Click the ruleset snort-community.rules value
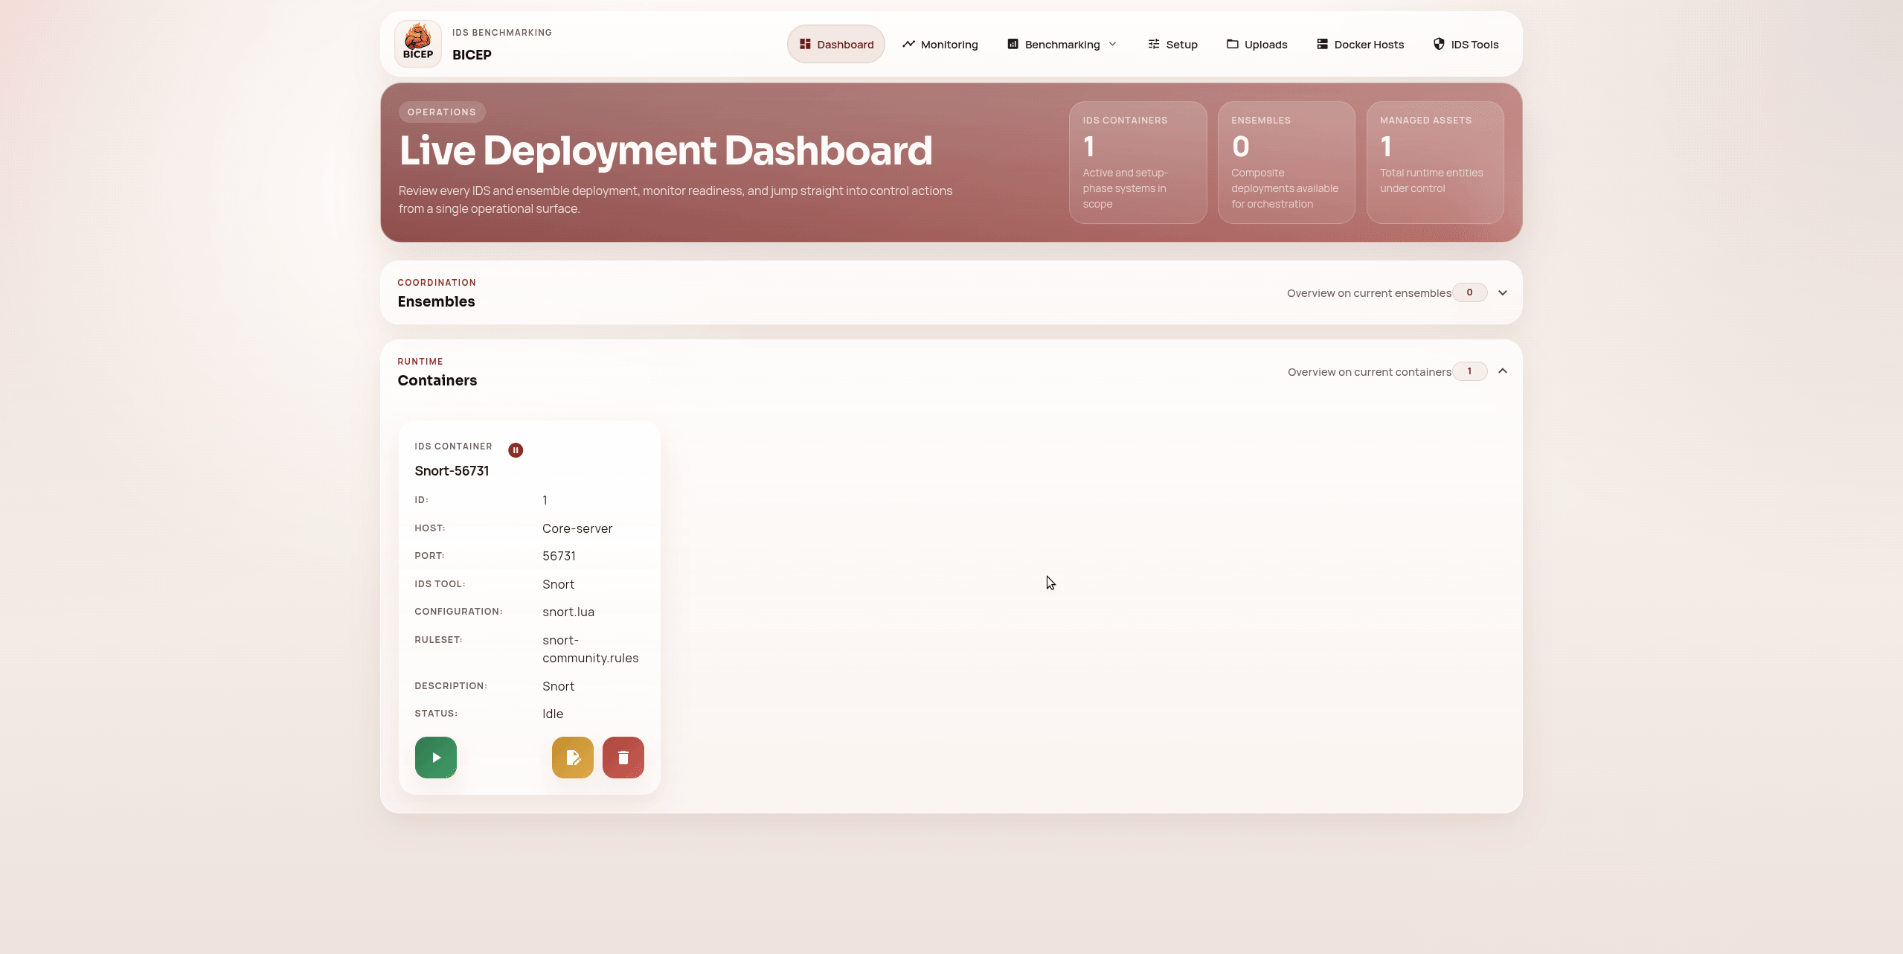Screen dimensions: 1903x954 (591, 649)
